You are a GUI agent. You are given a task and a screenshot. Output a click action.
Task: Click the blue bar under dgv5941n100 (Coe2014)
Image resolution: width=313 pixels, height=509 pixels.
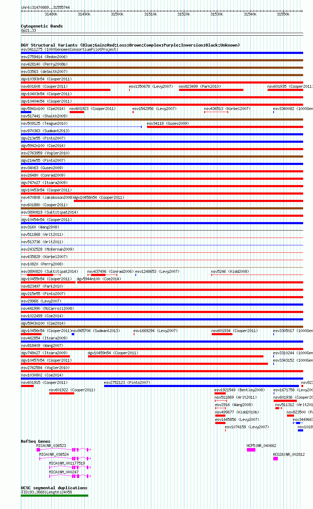(x=26, y=112)
